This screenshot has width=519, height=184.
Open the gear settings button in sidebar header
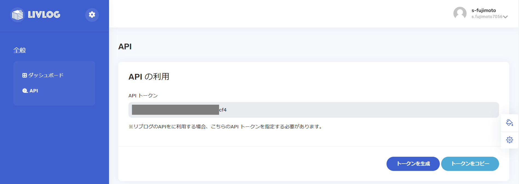click(92, 15)
